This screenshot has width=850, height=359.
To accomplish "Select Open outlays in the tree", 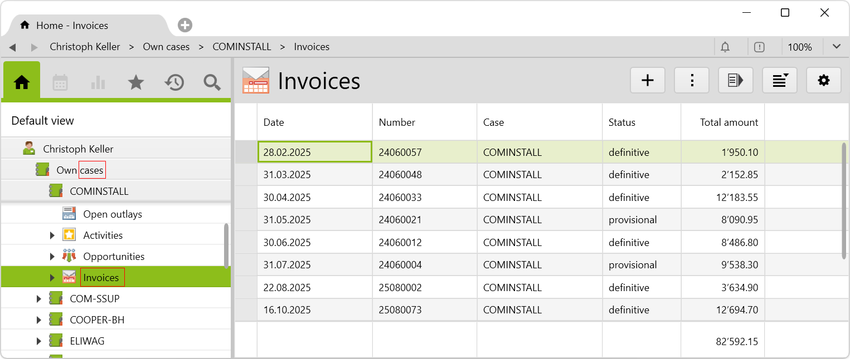I will coord(112,214).
